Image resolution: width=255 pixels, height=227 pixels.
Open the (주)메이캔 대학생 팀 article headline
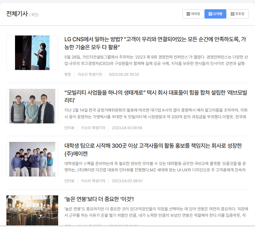(x=153, y=150)
